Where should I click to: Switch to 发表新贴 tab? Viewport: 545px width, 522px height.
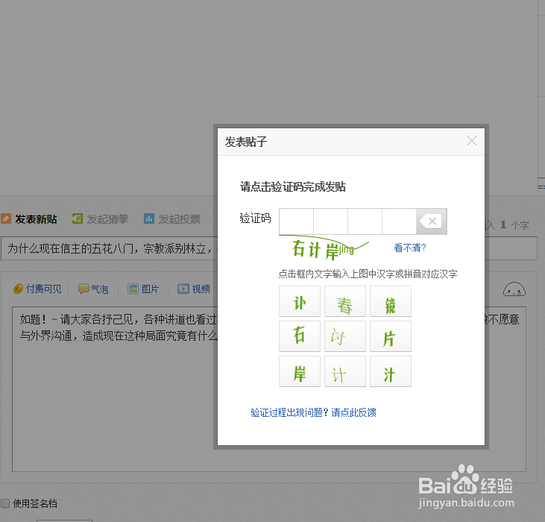point(36,219)
